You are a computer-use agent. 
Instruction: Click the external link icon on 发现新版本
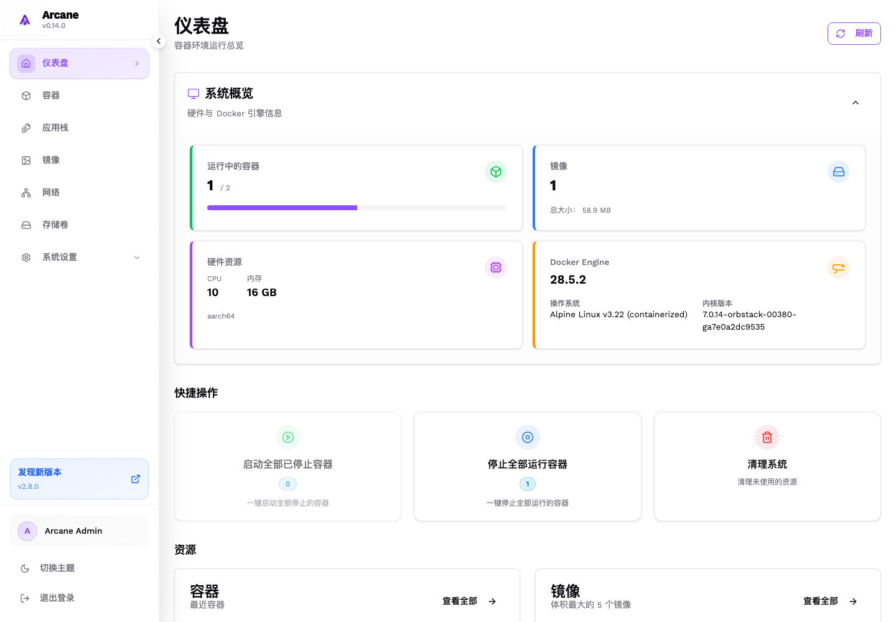136,479
